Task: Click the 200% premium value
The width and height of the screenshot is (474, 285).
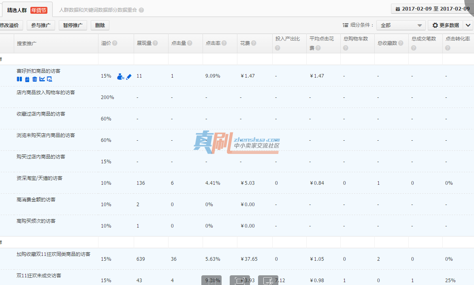Action: tap(107, 97)
